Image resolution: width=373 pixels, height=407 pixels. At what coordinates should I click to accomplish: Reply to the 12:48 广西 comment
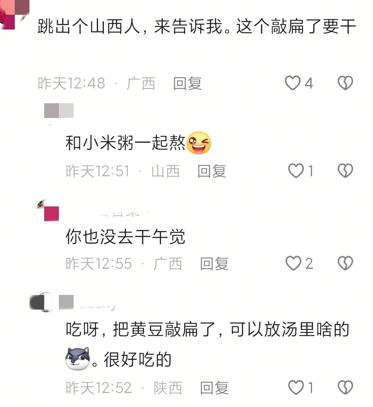(x=187, y=84)
